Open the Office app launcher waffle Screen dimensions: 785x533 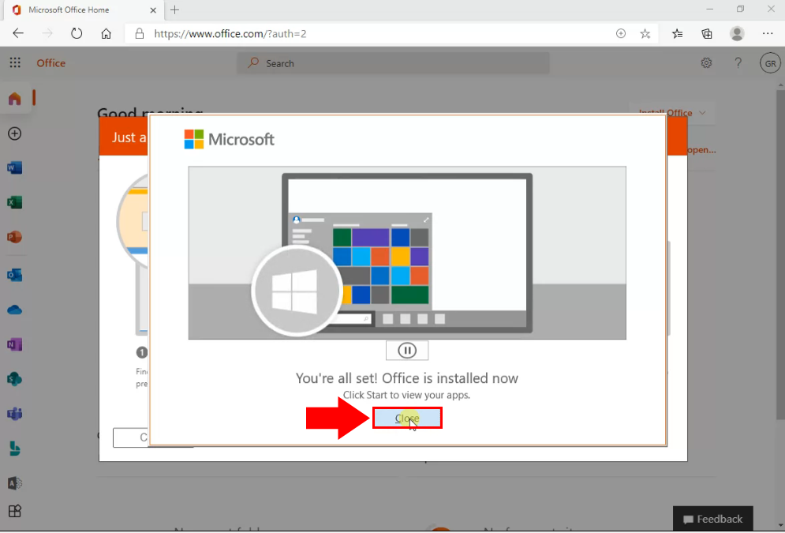(14, 62)
